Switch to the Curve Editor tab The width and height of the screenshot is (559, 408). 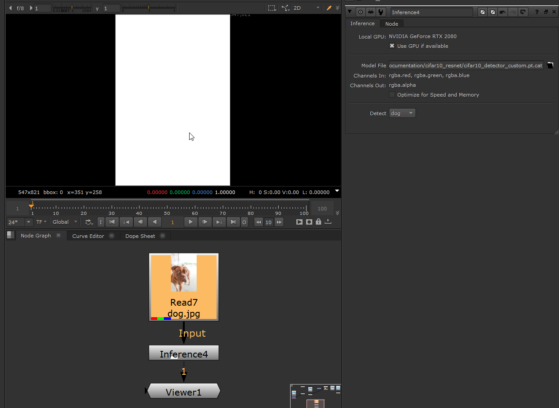(88, 236)
